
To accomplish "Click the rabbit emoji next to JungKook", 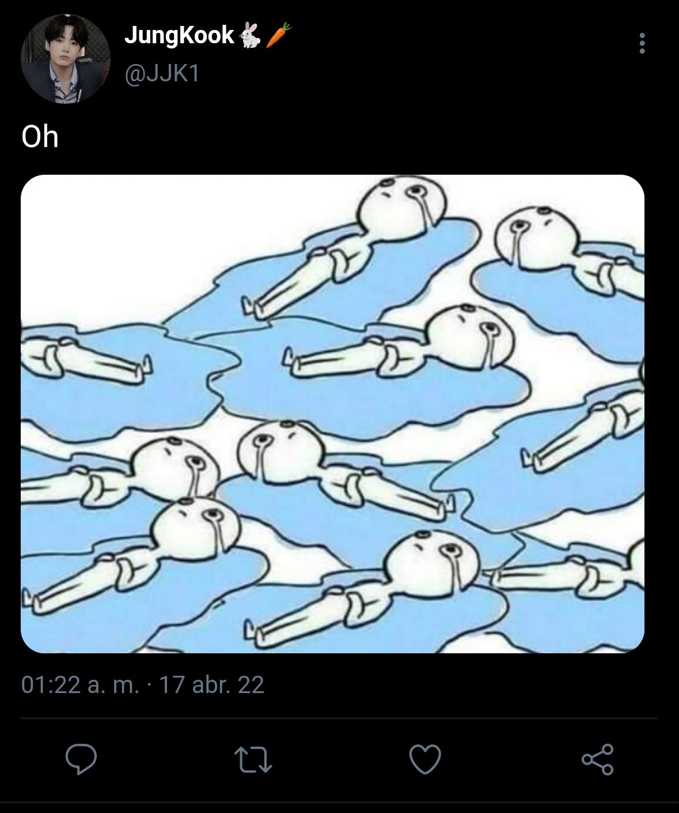I will tap(250, 35).
